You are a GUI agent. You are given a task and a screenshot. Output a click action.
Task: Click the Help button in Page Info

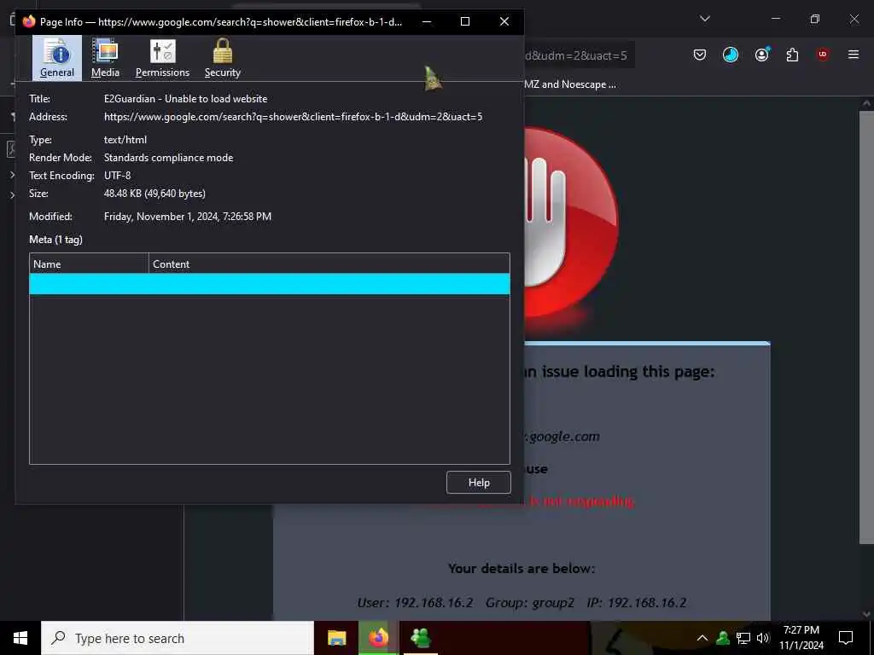pos(478,483)
